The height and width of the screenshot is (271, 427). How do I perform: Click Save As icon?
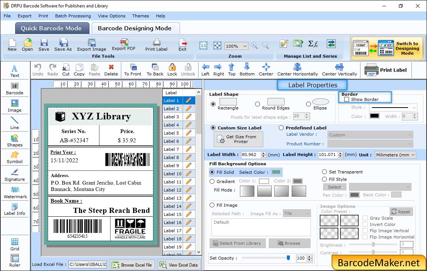tap(63, 45)
